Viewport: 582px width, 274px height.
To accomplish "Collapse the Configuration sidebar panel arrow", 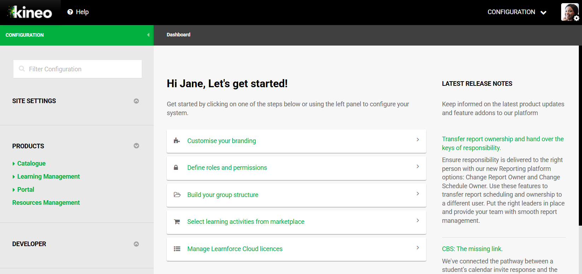I will [148, 35].
